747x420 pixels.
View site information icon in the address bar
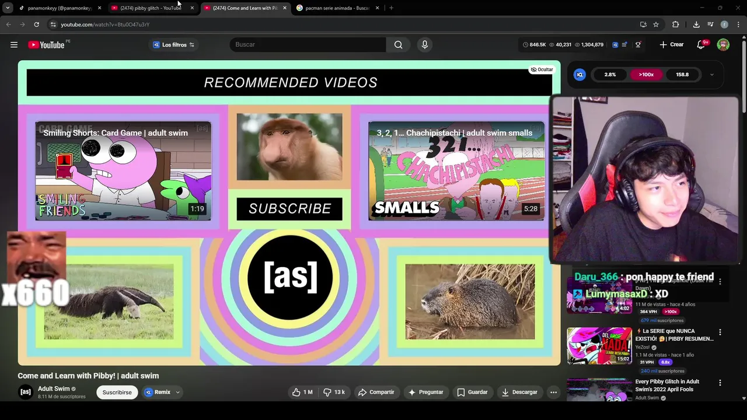[x=53, y=24]
